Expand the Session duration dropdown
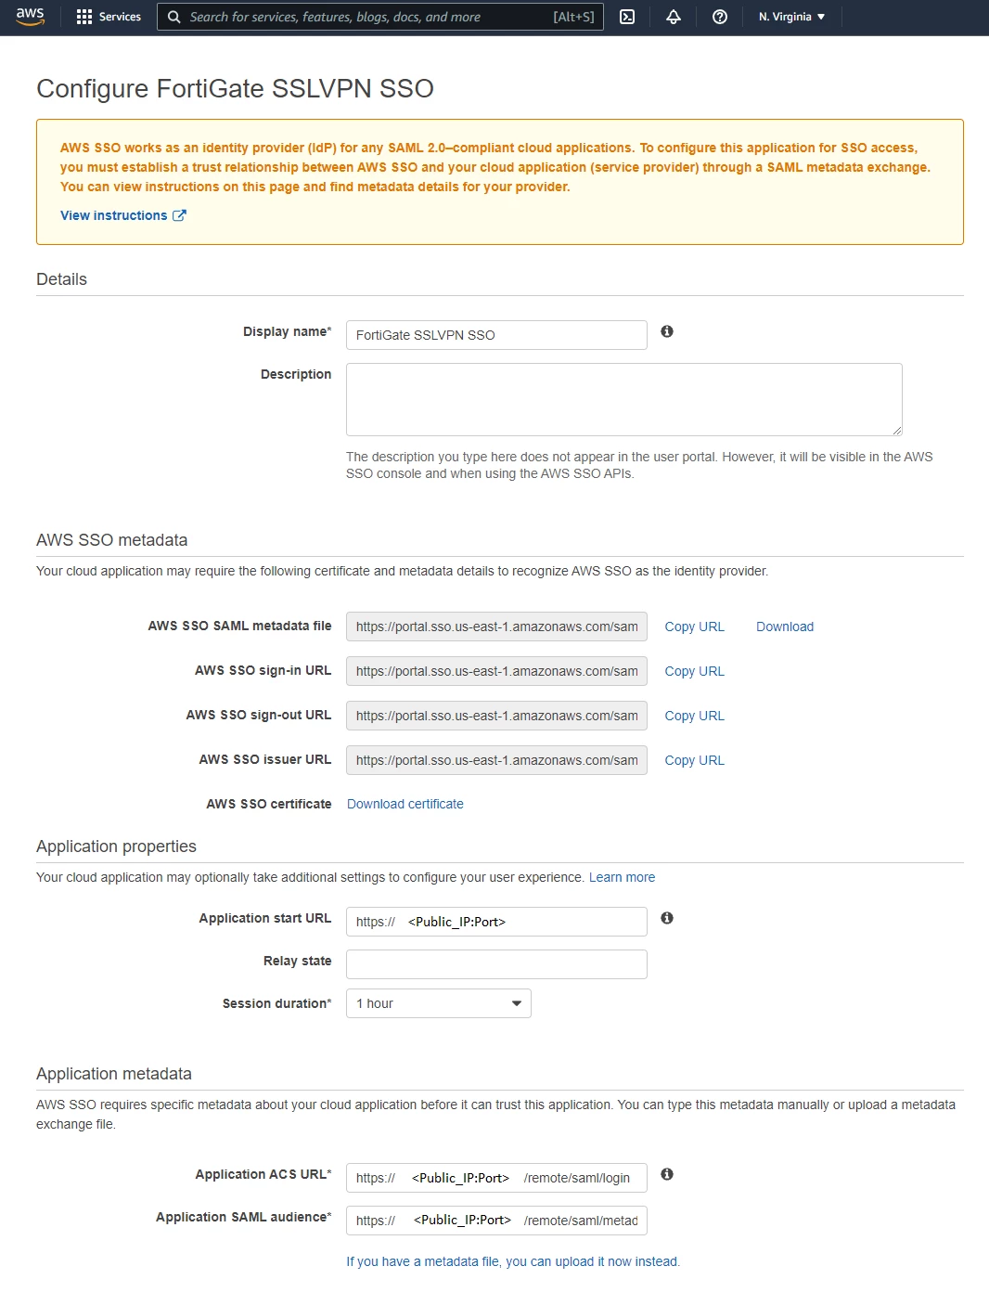 (439, 1003)
